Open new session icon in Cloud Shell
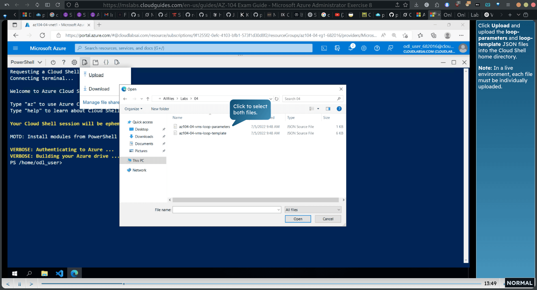Image resolution: width=537 pixels, height=290 pixels. [x=96, y=62]
